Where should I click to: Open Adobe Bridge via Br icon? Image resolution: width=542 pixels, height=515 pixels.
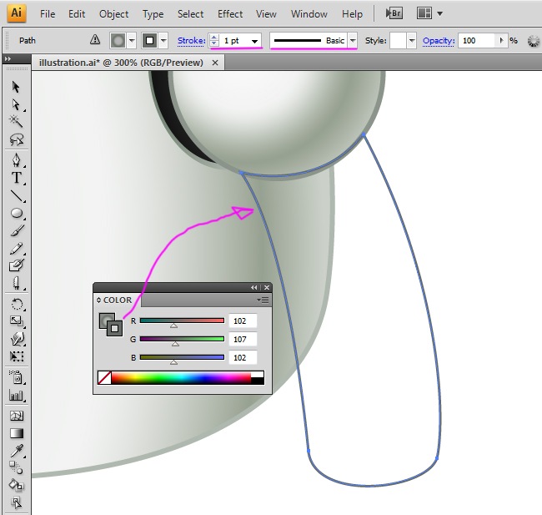pos(394,13)
